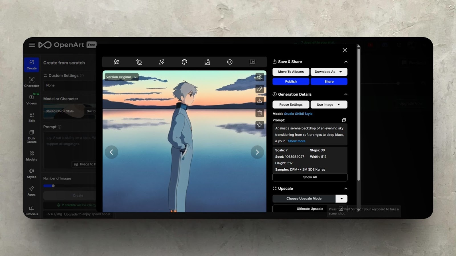
Task: Collapse the Upscale section
Action: tap(346, 189)
